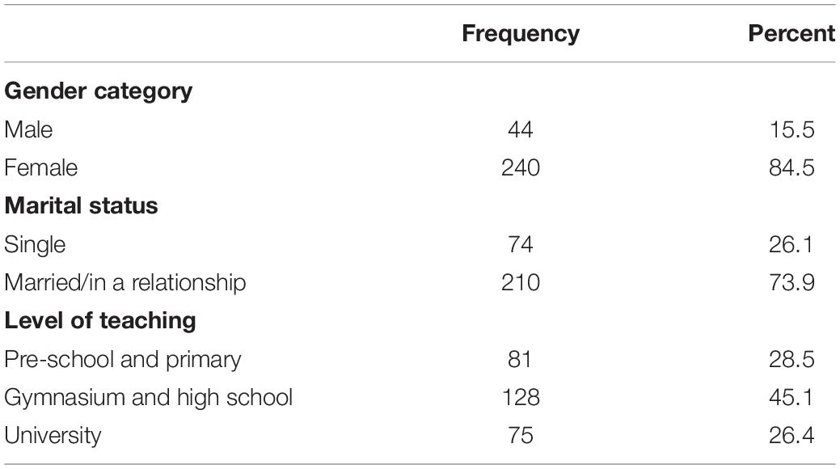The image size is (840, 469).
Task: Click the Frequency column header
Action: tap(520, 34)
